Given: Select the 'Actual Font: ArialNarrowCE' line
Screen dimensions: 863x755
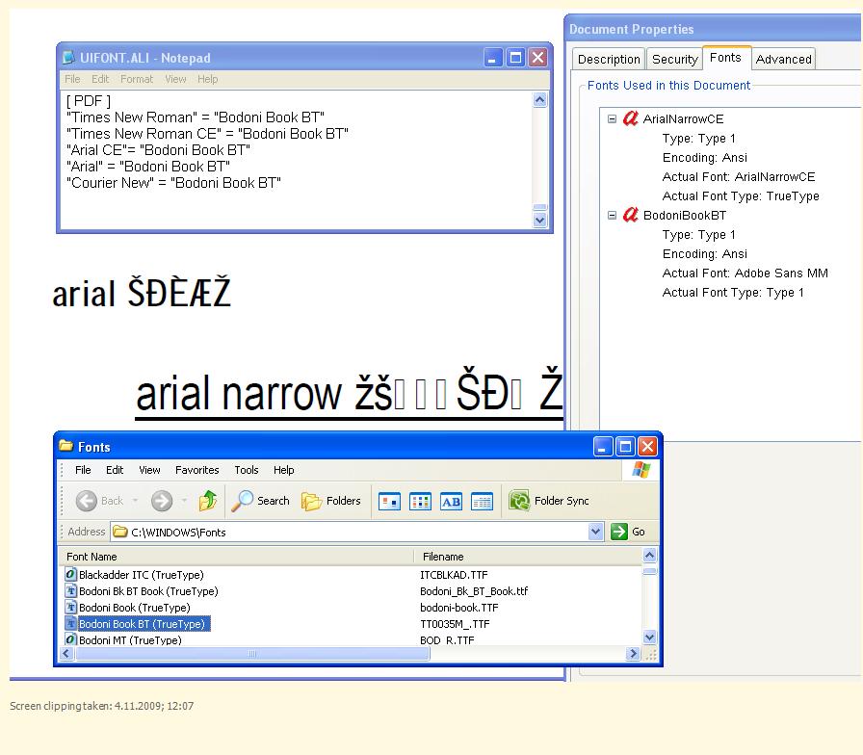Looking at the screenshot, I should tap(738, 176).
